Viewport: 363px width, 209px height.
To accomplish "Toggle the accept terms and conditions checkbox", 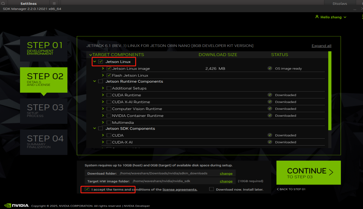I will pos(87,189).
